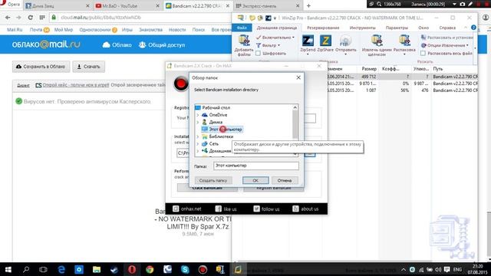Click follow us in crack window
Screen dimensions: 491x276
click(266, 209)
